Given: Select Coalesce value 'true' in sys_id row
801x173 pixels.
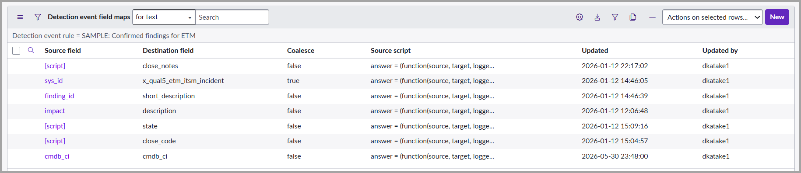Looking at the screenshot, I should coord(293,81).
